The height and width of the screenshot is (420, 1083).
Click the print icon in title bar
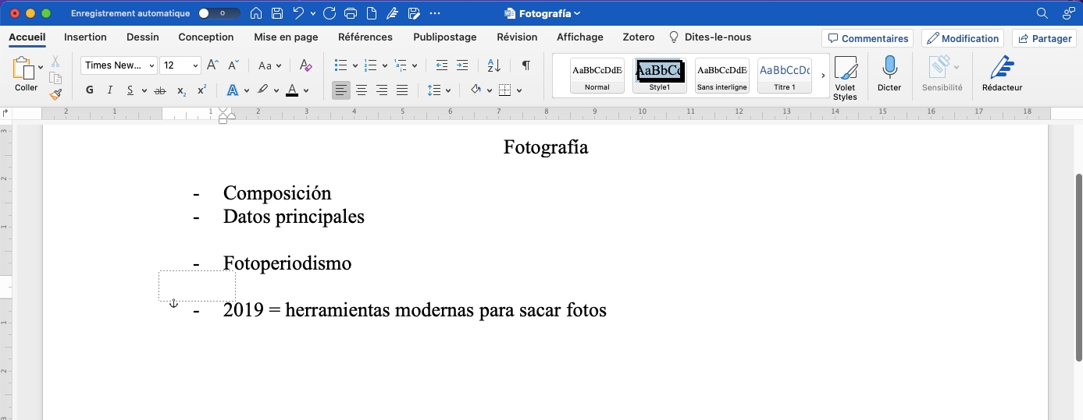click(351, 13)
